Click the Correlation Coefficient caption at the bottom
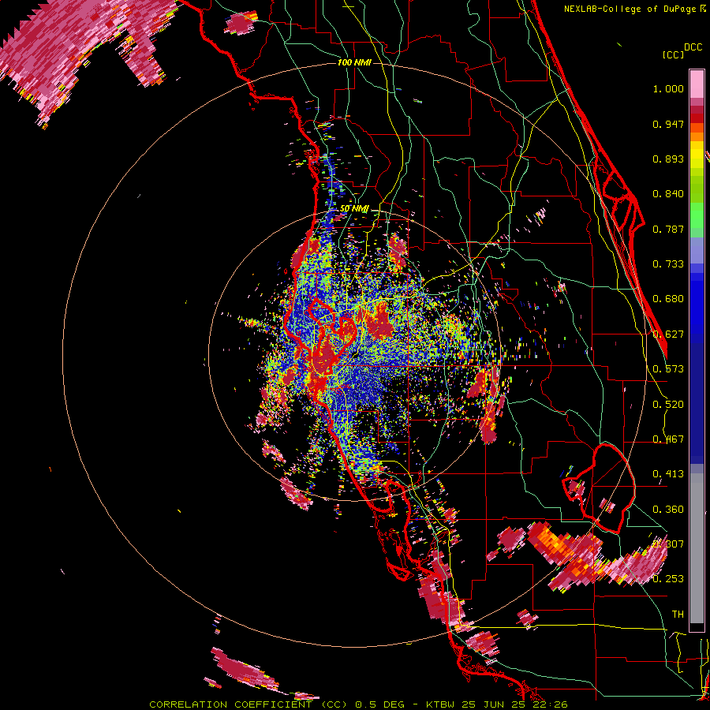This screenshot has width=710, height=710. click(x=358, y=704)
